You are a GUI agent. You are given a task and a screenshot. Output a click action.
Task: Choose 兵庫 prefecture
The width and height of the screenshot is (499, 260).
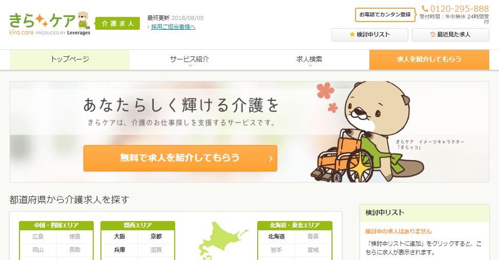[x=120, y=250]
